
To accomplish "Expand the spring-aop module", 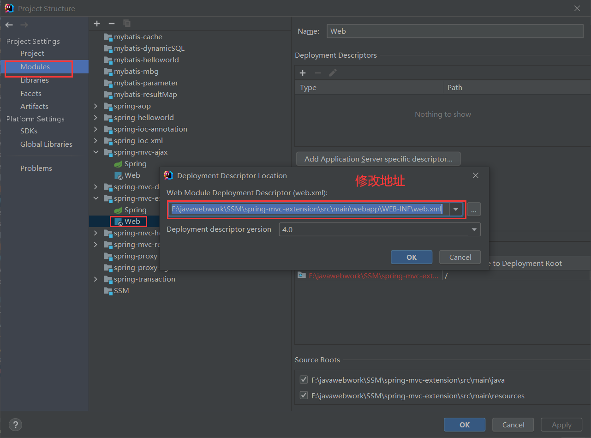I will click(x=96, y=106).
